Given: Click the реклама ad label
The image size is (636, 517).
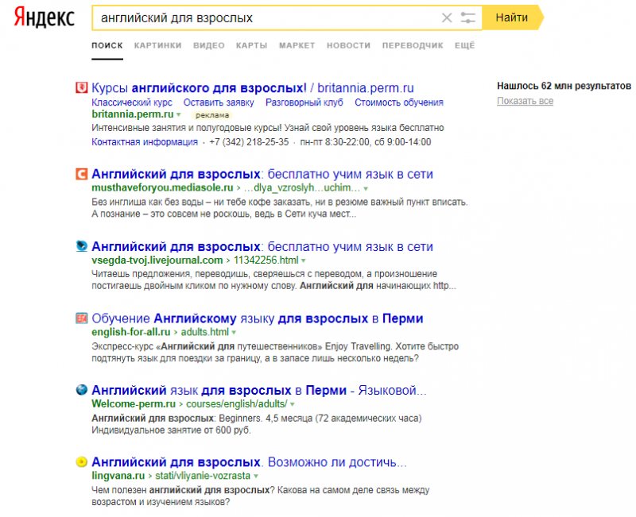Looking at the screenshot, I should click(212, 115).
